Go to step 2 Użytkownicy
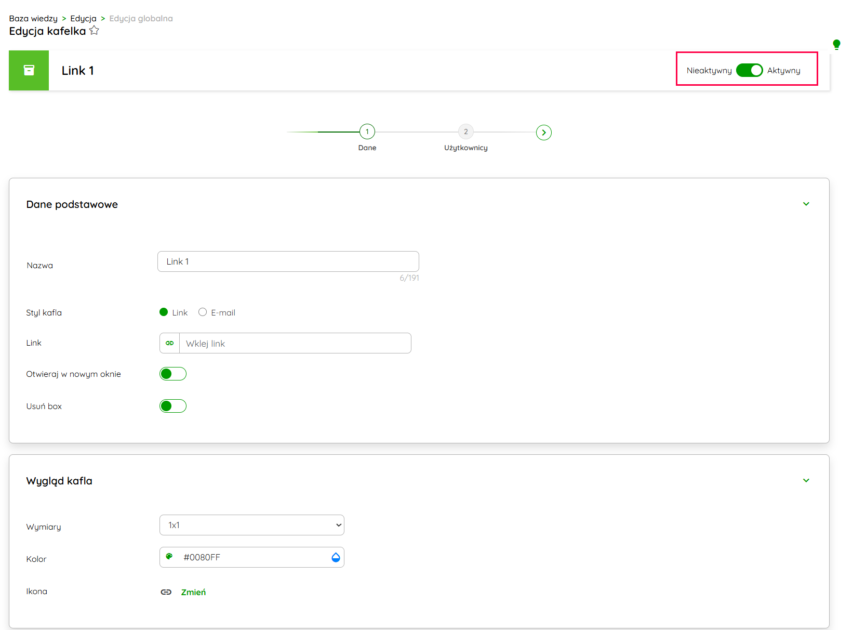Viewport: 853px width, 630px height. (465, 132)
